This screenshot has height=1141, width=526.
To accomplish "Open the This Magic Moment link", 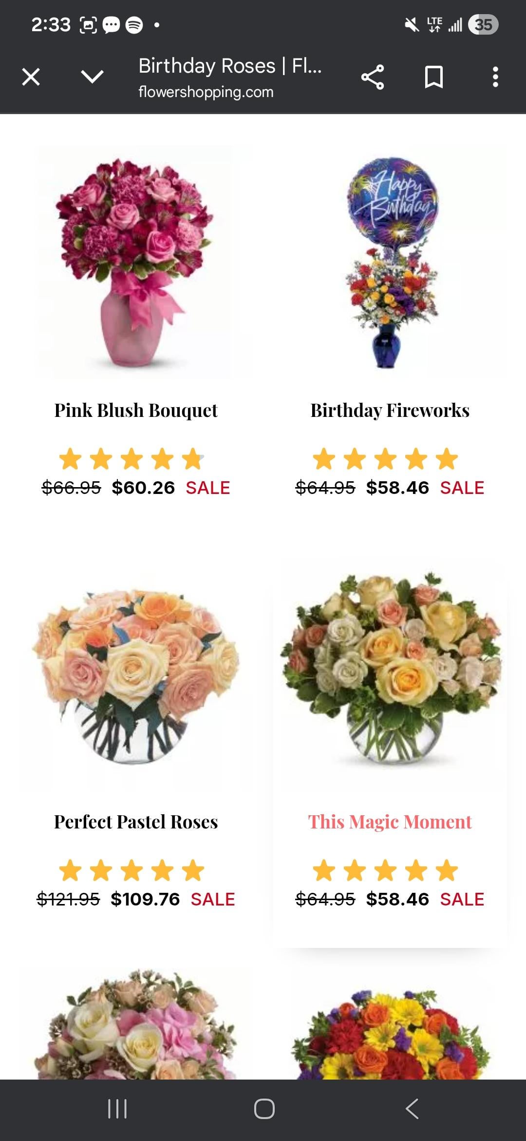I will (390, 822).
